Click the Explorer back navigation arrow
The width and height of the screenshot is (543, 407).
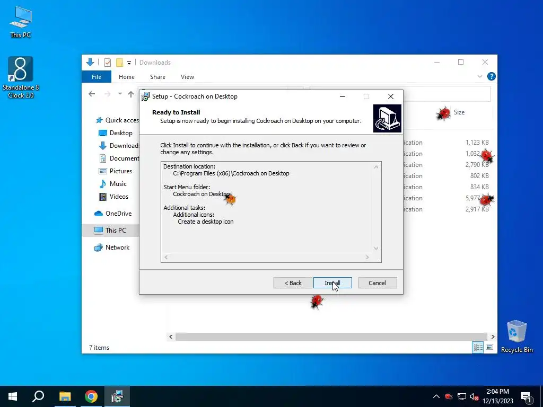[92, 94]
